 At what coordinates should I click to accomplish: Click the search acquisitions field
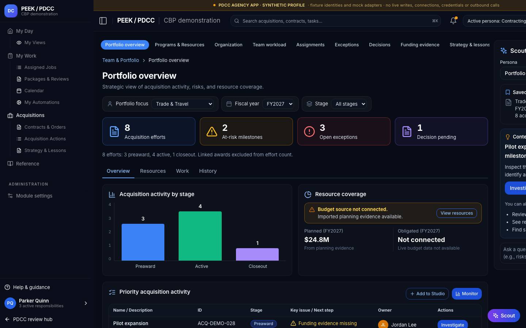[x=335, y=21]
